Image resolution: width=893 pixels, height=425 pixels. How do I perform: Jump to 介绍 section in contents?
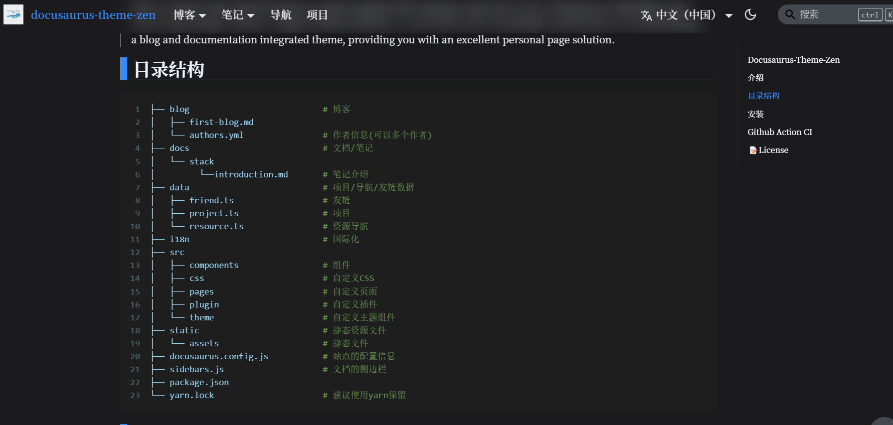pyautogui.click(x=755, y=78)
